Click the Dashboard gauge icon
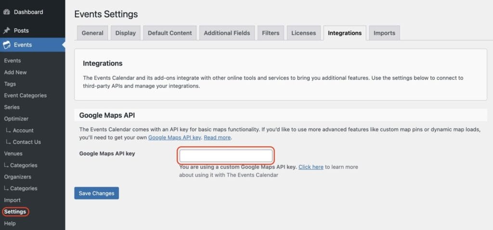Image resolution: width=493 pixels, height=230 pixels. (7, 12)
